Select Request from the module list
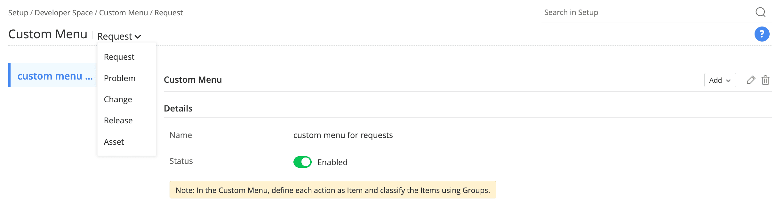 click(x=119, y=57)
